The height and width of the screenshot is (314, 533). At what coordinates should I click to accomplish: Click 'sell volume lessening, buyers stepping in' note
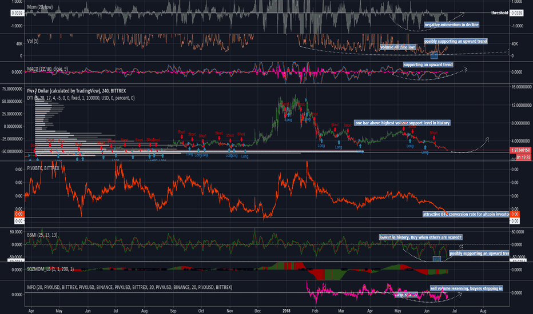click(467, 288)
